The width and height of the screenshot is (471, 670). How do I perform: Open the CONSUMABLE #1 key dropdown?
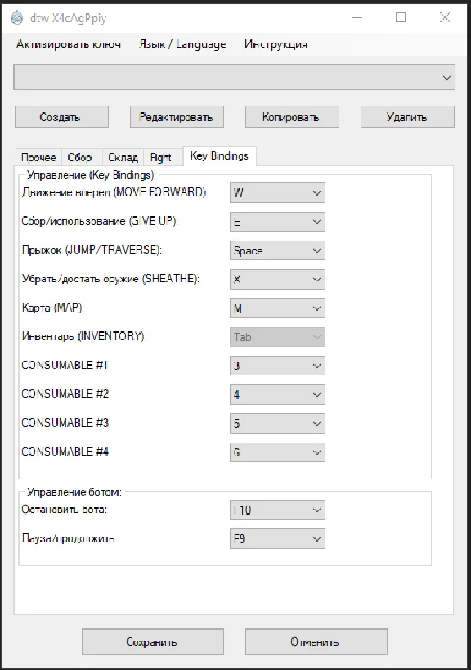pyautogui.click(x=277, y=366)
